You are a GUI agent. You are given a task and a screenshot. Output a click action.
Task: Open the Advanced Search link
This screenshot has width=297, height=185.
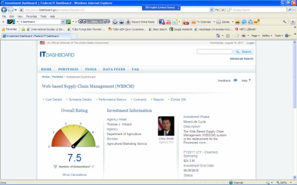pos(241,58)
